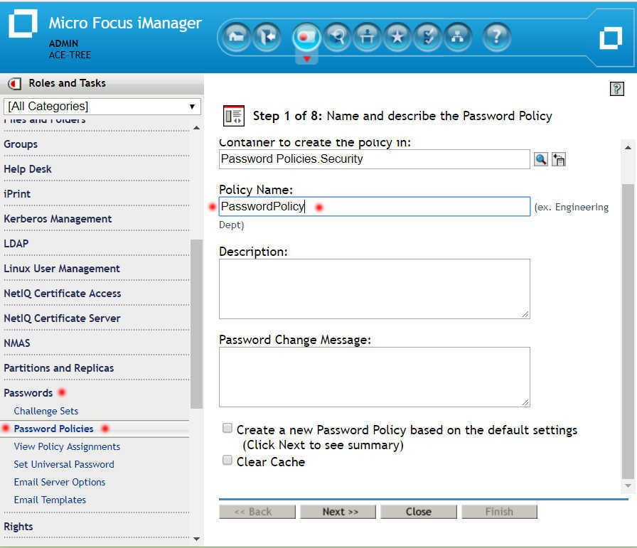Screen dimensions: 637x548
Task: Click the wizard panel scrollbar thumb
Action: point(628,331)
